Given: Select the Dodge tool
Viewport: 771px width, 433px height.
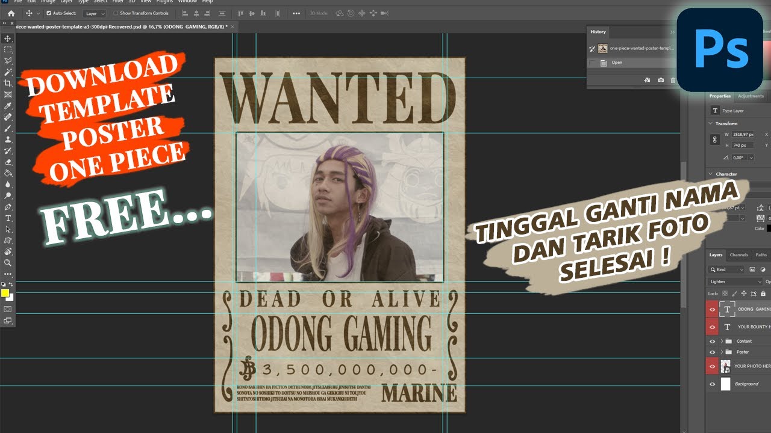Looking at the screenshot, I should (8, 195).
